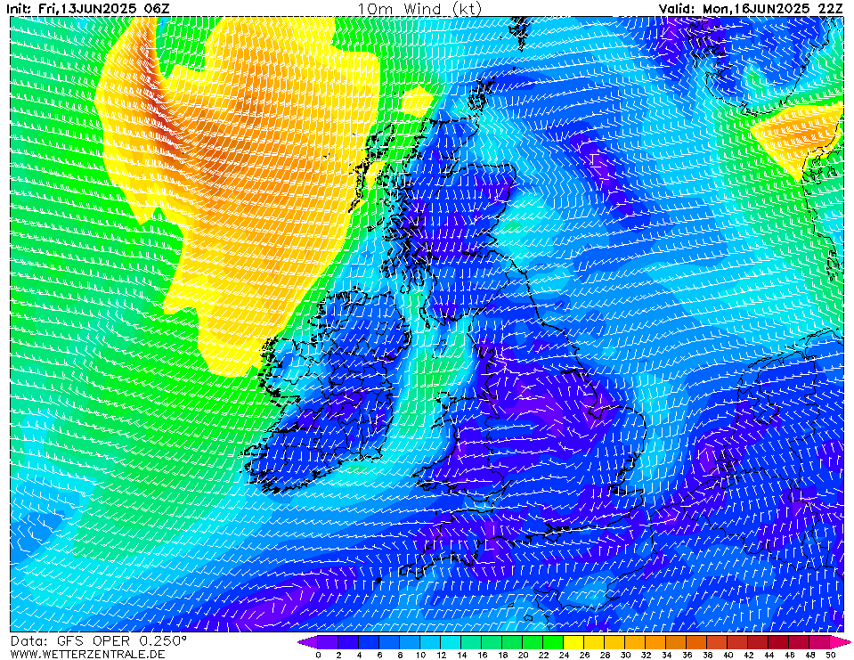
Task: Select the cyan swatch between 12 and 14
Action: tap(451, 642)
